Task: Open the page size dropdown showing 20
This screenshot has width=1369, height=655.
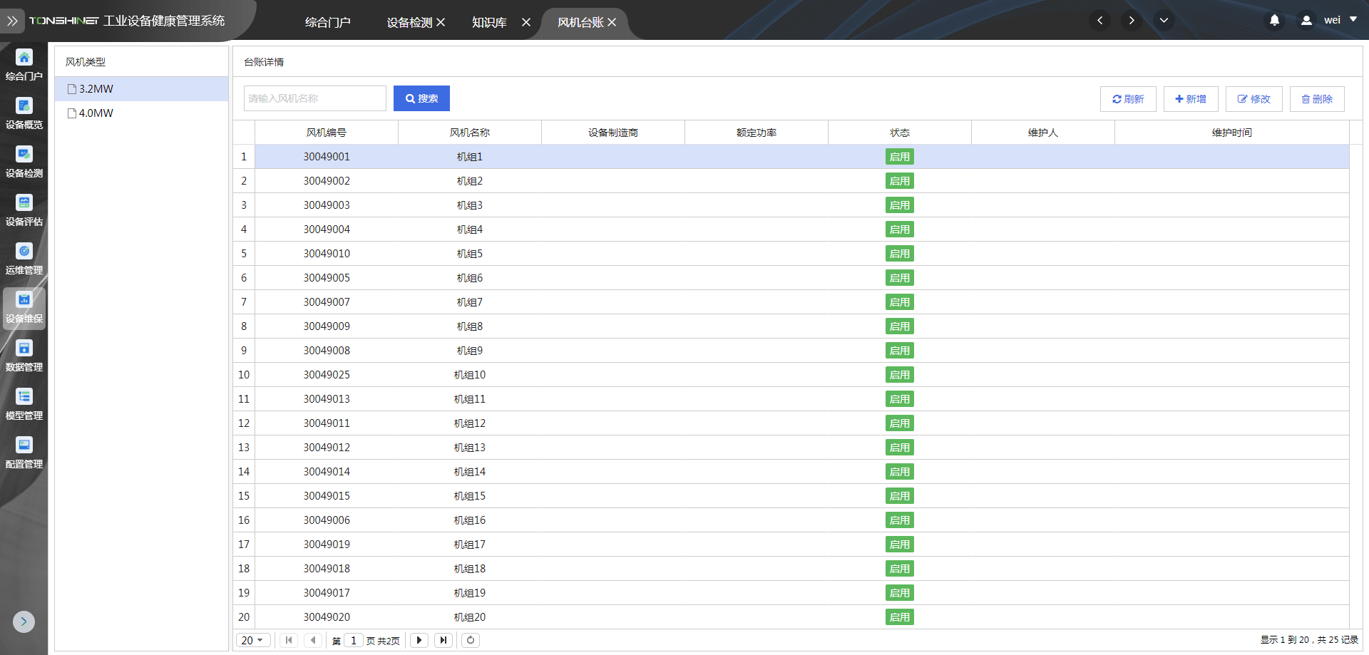Action: [x=253, y=640]
